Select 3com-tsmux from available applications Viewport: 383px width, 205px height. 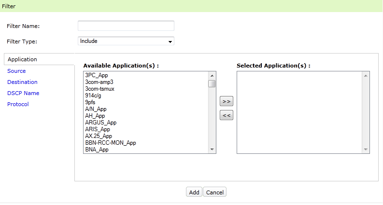[99, 89]
